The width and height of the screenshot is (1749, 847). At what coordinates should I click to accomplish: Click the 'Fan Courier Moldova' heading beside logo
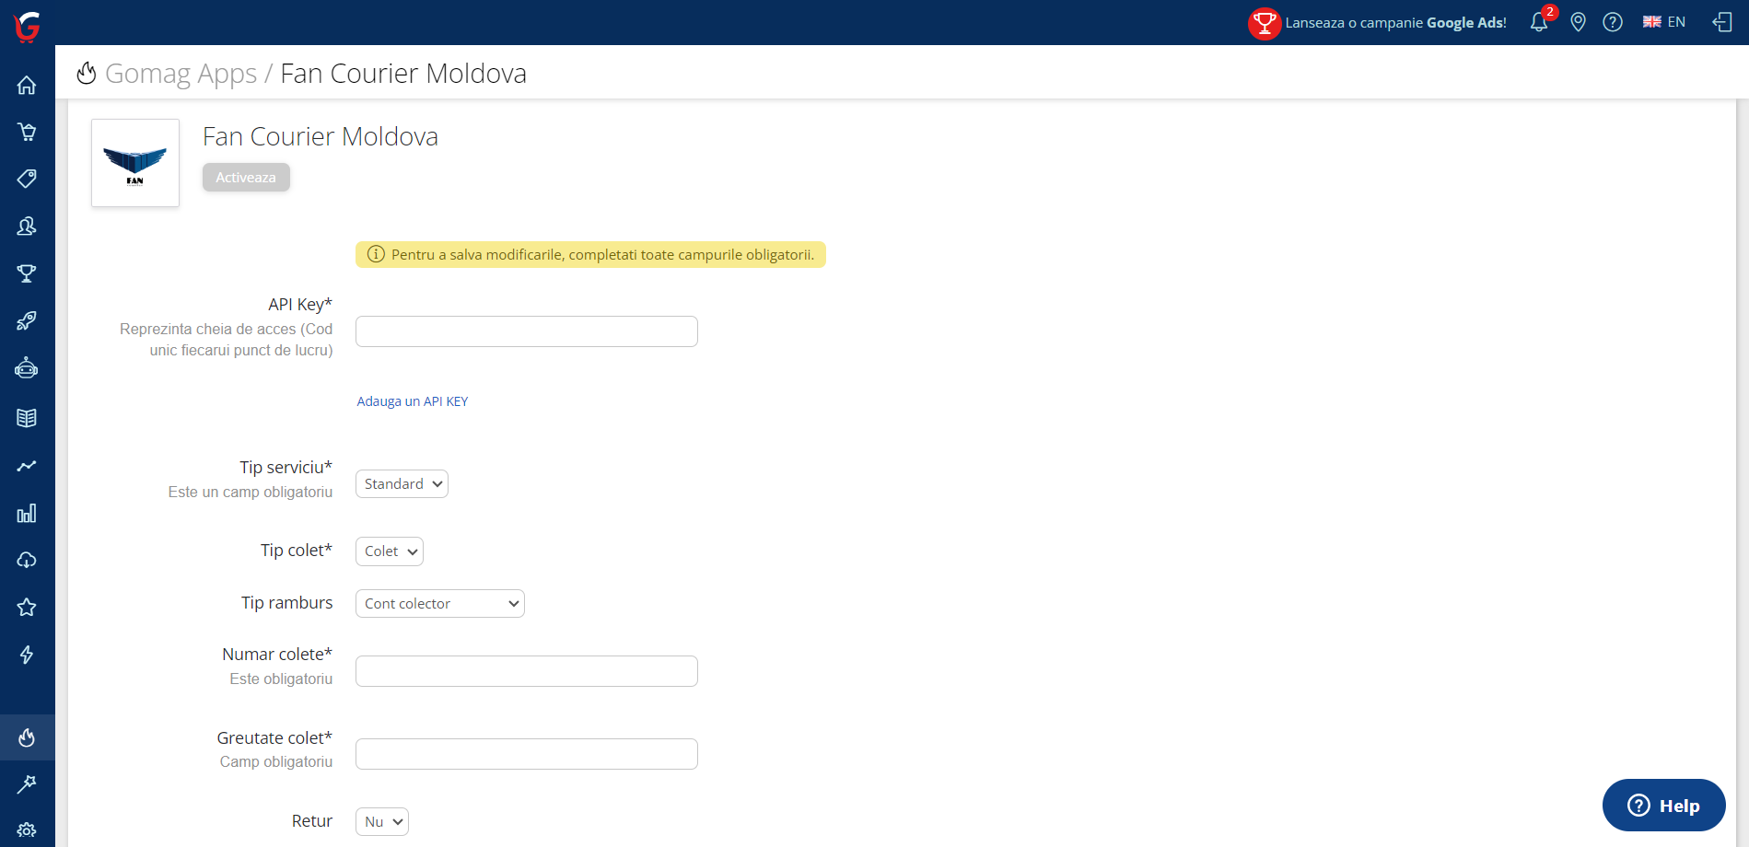[x=321, y=136]
